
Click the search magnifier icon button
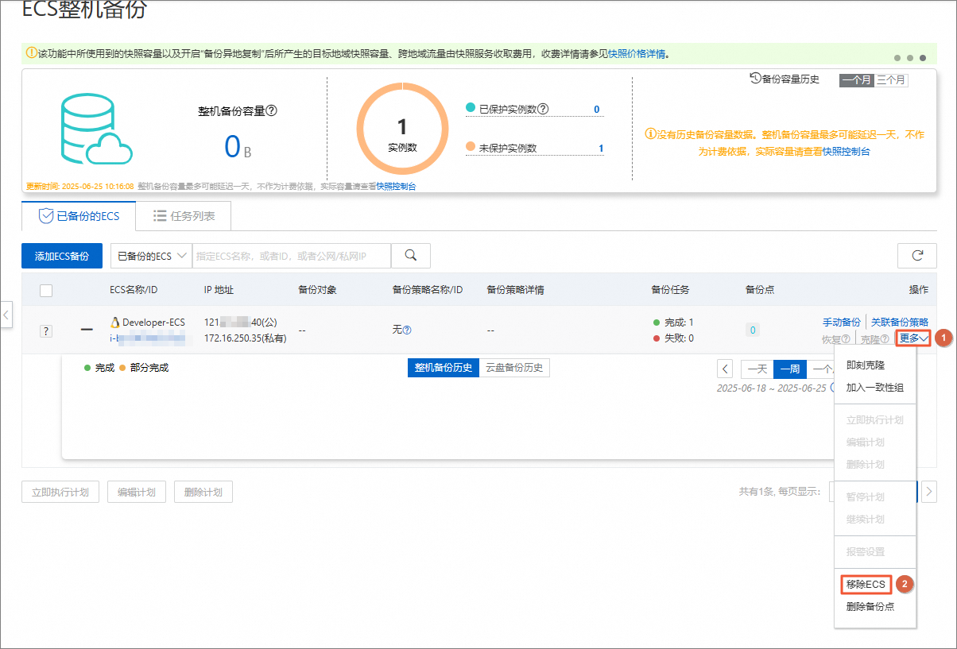pyautogui.click(x=411, y=256)
